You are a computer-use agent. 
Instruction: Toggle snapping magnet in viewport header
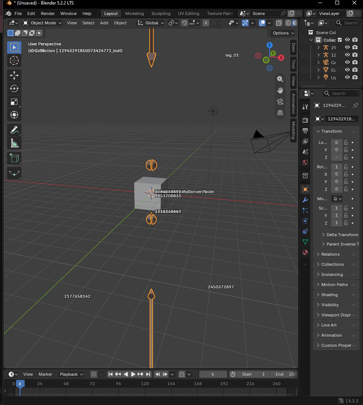(x=184, y=23)
